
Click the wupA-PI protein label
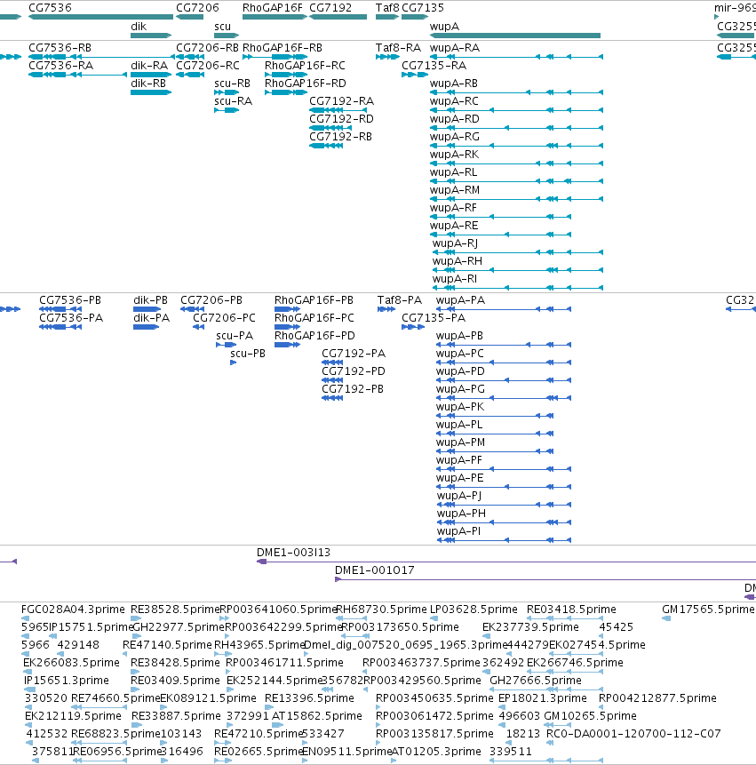[459, 531]
